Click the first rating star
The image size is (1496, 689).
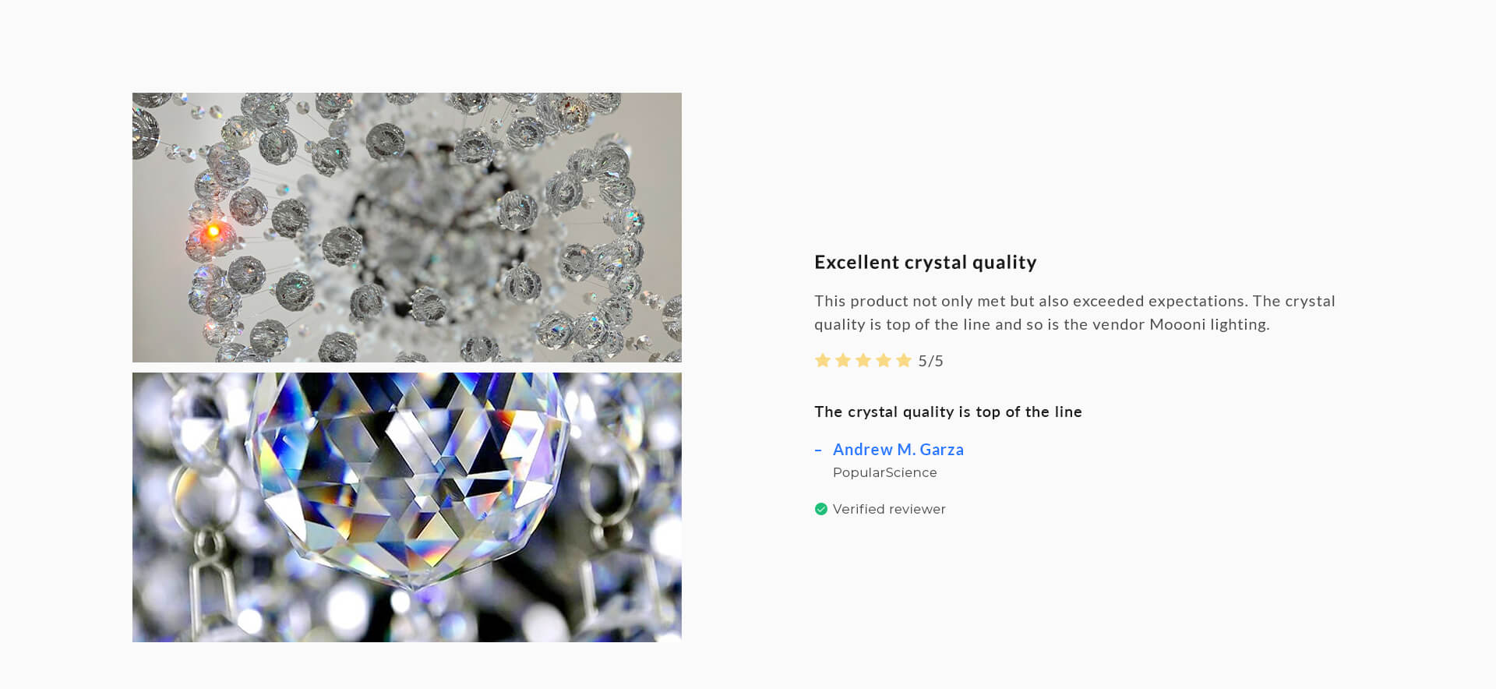click(822, 360)
